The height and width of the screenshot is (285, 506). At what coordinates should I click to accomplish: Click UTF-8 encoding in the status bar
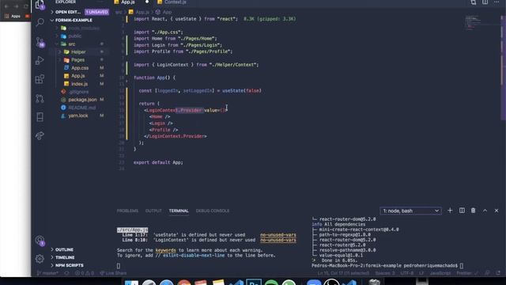(406, 273)
